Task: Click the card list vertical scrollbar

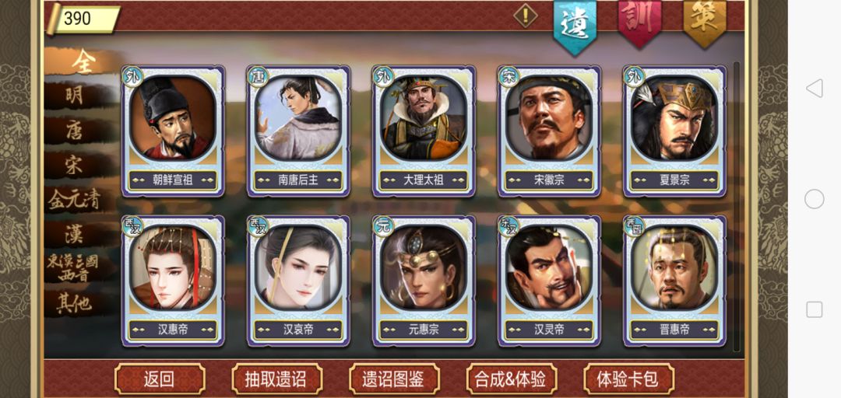Action: [x=737, y=206]
